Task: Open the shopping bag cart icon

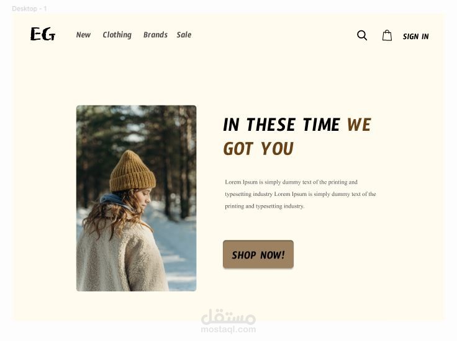Action: pos(387,35)
